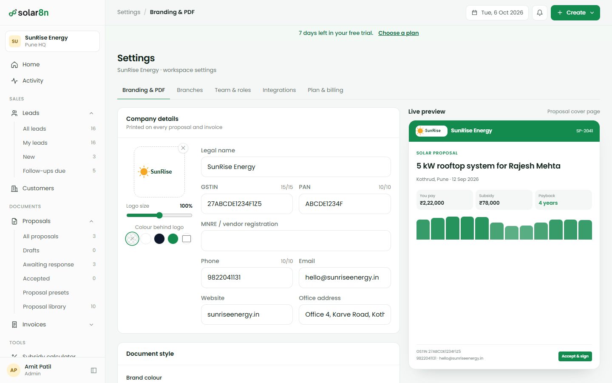Click the PAN input field
Image resolution: width=612 pixels, height=383 pixels.
(x=345, y=204)
